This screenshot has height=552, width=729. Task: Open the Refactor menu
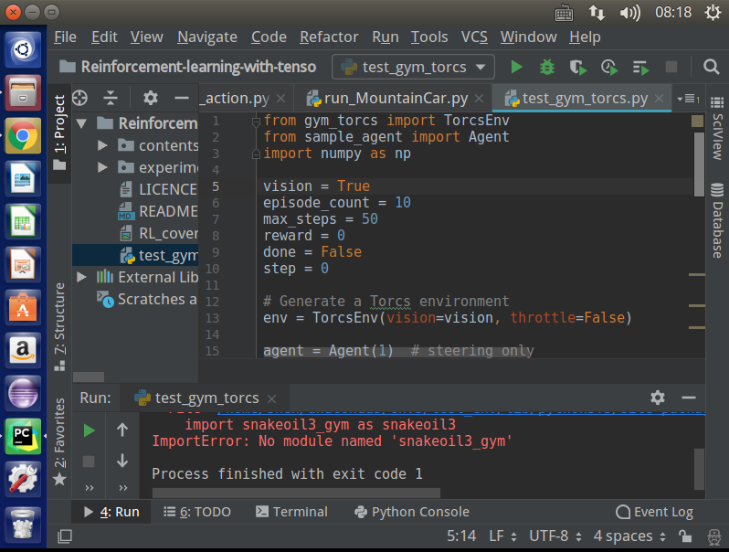pyautogui.click(x=329, y=37)
